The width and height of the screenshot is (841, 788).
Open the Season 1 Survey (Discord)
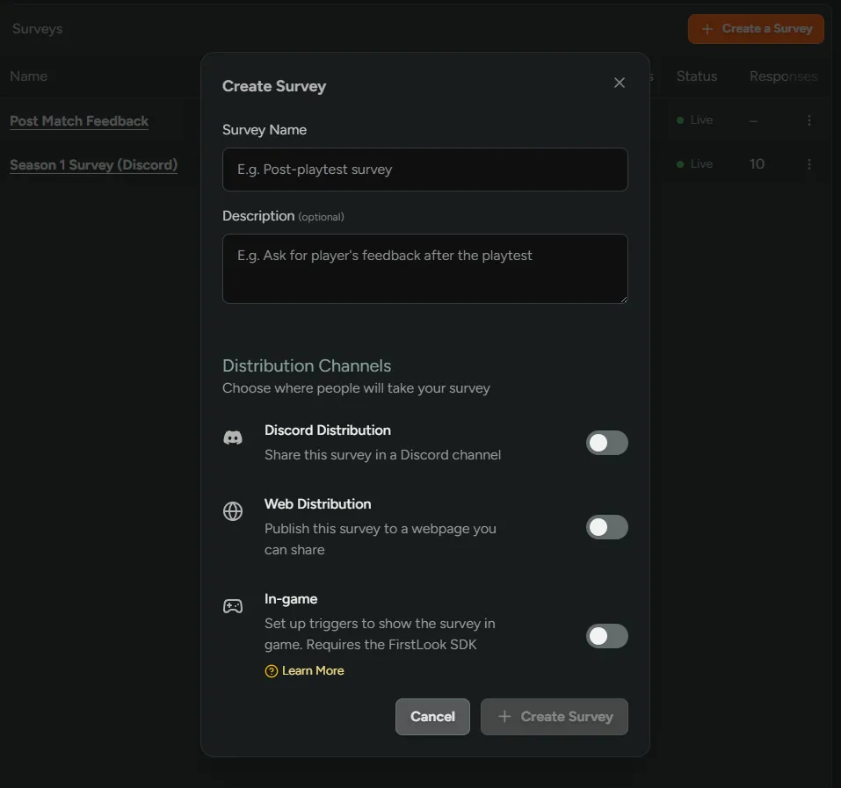pos(93,165)
